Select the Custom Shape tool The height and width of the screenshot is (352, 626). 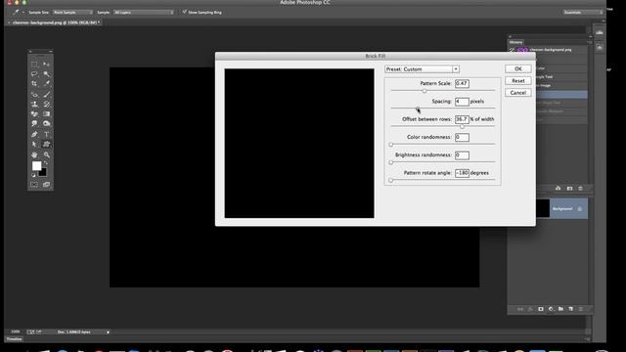(46, 144)
